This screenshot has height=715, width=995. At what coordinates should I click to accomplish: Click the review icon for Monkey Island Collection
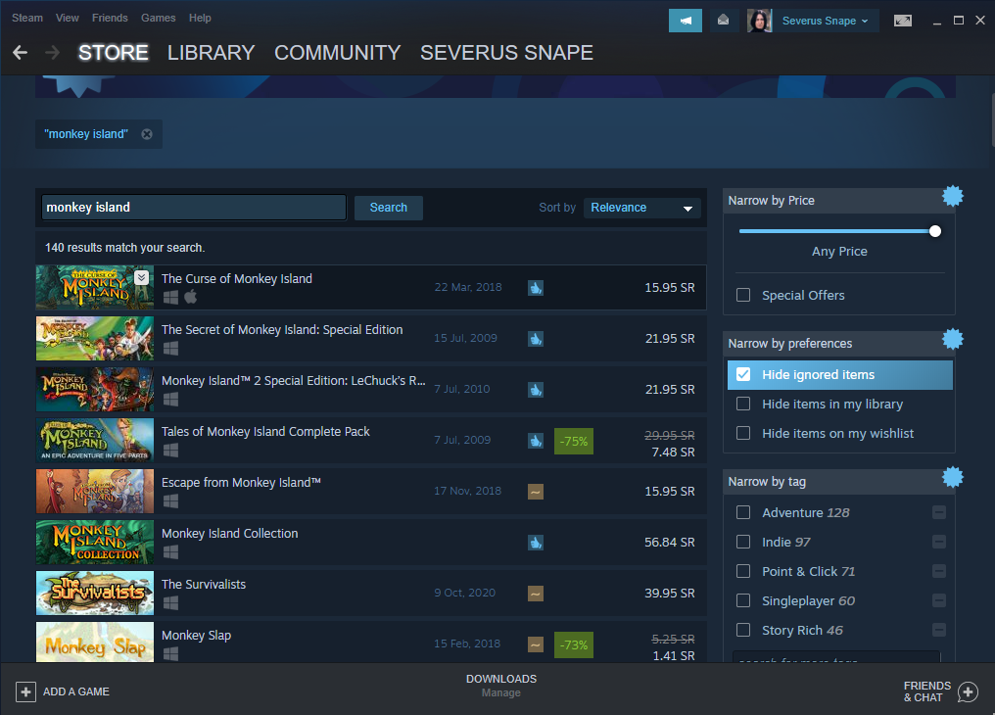pos(536,543)
